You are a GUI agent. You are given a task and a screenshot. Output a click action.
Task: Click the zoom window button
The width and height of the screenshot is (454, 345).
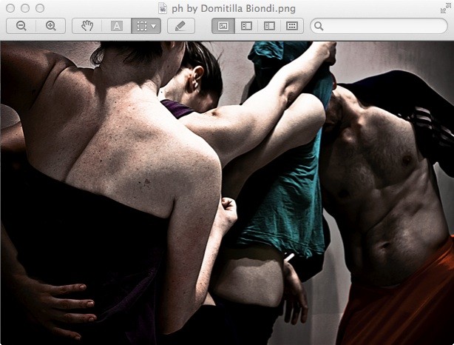click(x=40, y=8)
